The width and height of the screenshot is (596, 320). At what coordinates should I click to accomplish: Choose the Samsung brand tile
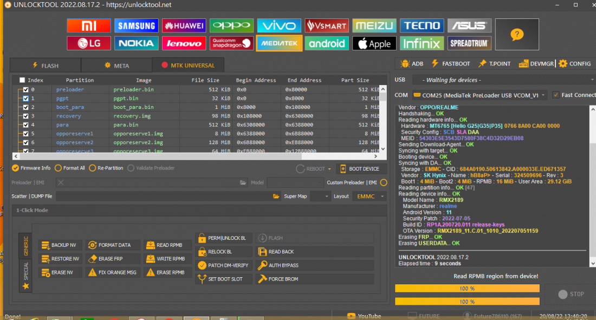click(137, 25)
